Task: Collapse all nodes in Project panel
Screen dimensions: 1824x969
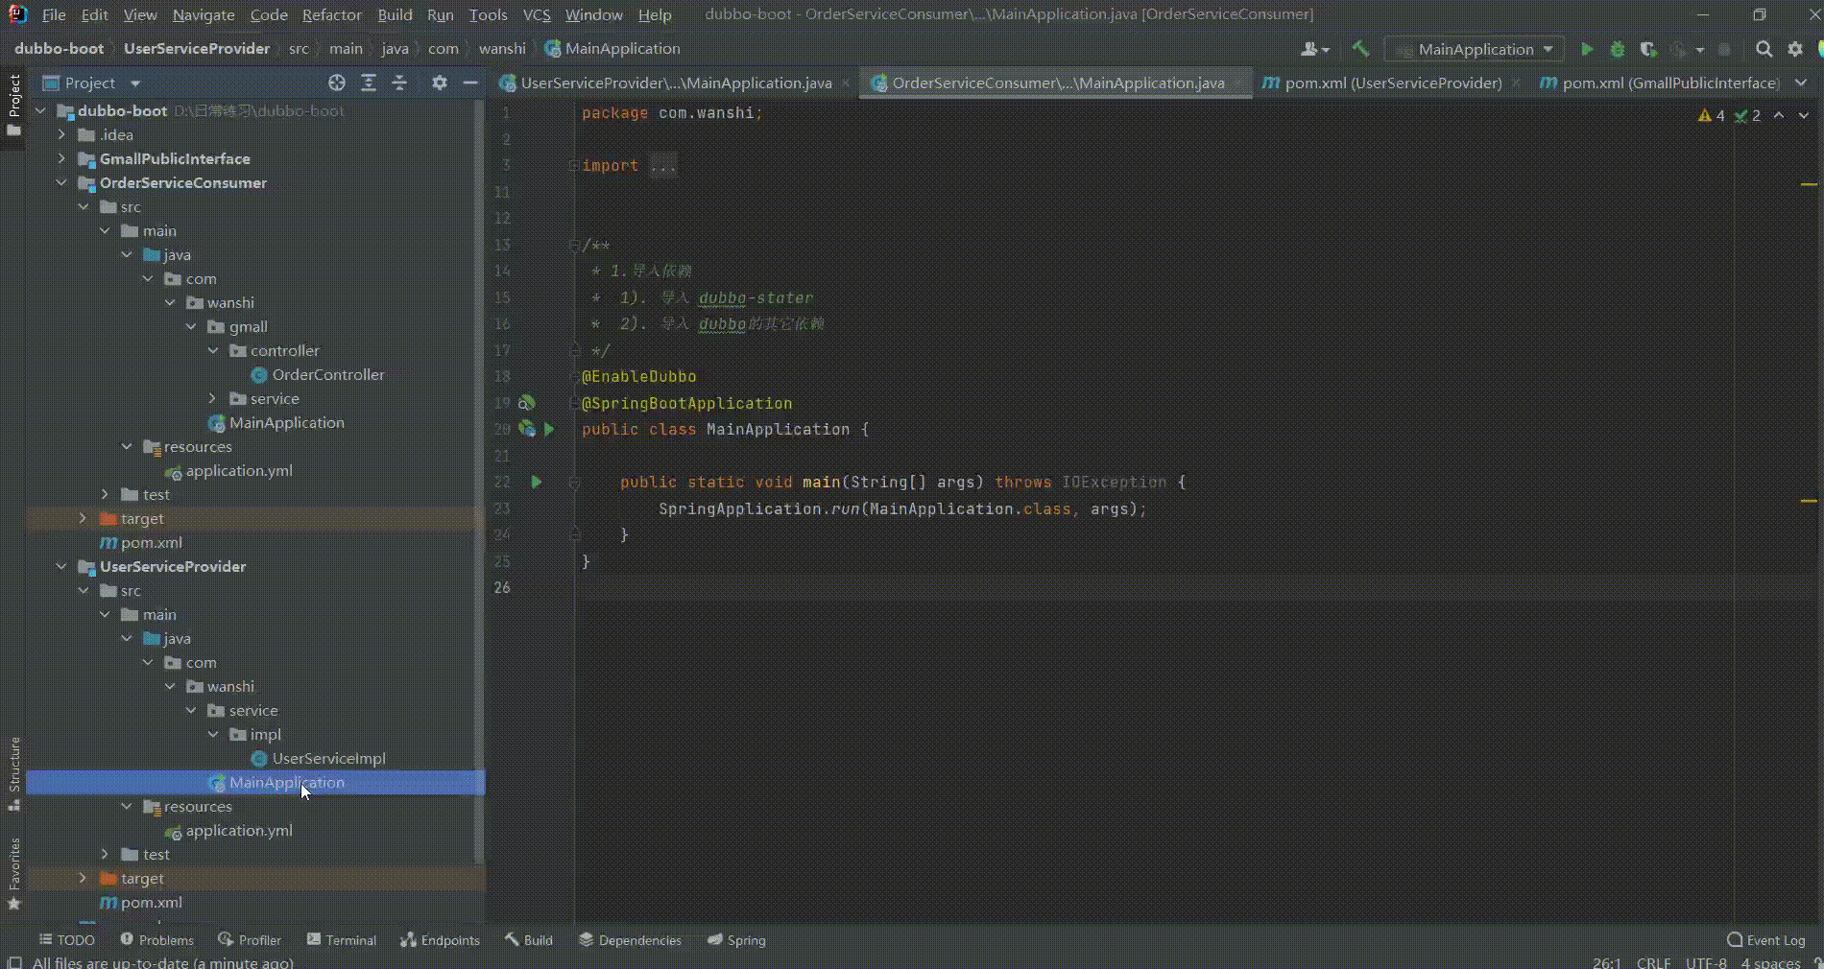Action: (399, 83)
